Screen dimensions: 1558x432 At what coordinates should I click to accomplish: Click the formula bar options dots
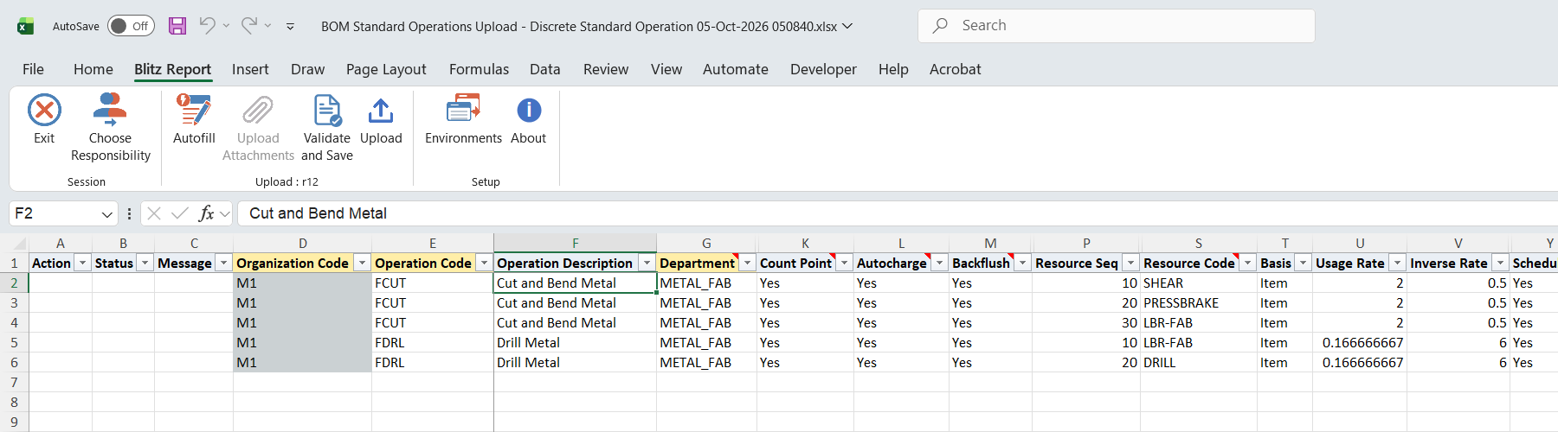[129, 213]
